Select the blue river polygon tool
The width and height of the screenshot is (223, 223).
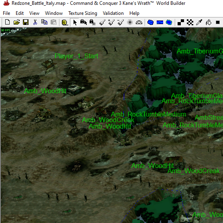(169, 23)
